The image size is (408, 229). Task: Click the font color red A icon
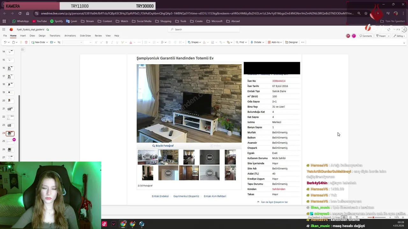131,42
